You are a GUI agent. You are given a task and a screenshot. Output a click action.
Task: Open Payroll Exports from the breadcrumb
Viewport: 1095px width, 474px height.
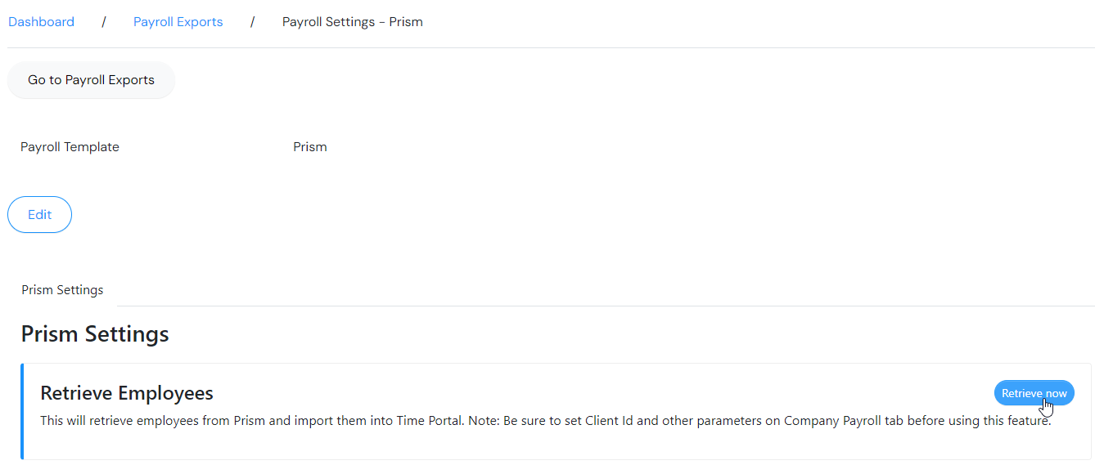[178, 21]
